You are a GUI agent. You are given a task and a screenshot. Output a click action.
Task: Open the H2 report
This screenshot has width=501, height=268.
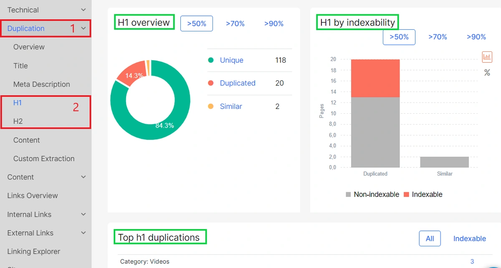pyautogui.click(x=18, y=121)
